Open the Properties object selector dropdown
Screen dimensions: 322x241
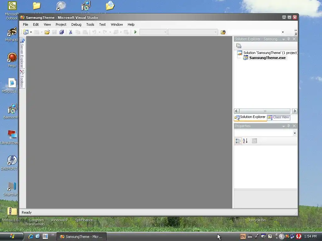coord(295,133)
